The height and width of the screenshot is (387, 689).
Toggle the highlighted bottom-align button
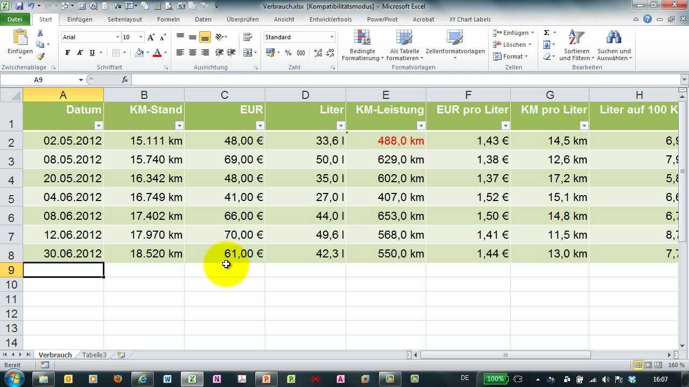coord(205,38)
